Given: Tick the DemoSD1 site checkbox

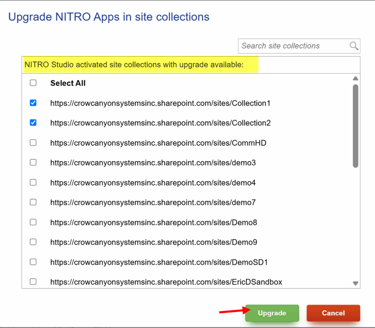Looking at the screenshot, I should 33,262.
